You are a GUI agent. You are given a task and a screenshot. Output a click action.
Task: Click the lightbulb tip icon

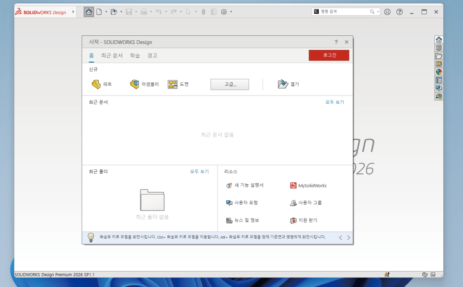coord(91,238)
